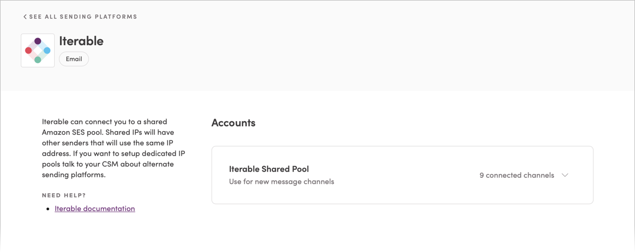Click the green dot in the Iterable logo

(x=38, y=60)
